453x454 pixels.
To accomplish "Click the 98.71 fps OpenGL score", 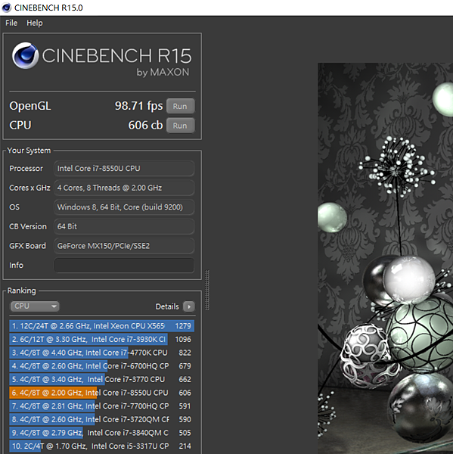I will (138, 106).
